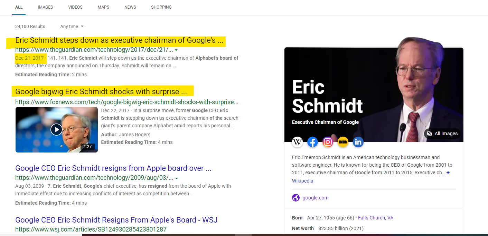
Task: Click 'Executive Chairman of Google' subtitle
Action: (325, 122)
